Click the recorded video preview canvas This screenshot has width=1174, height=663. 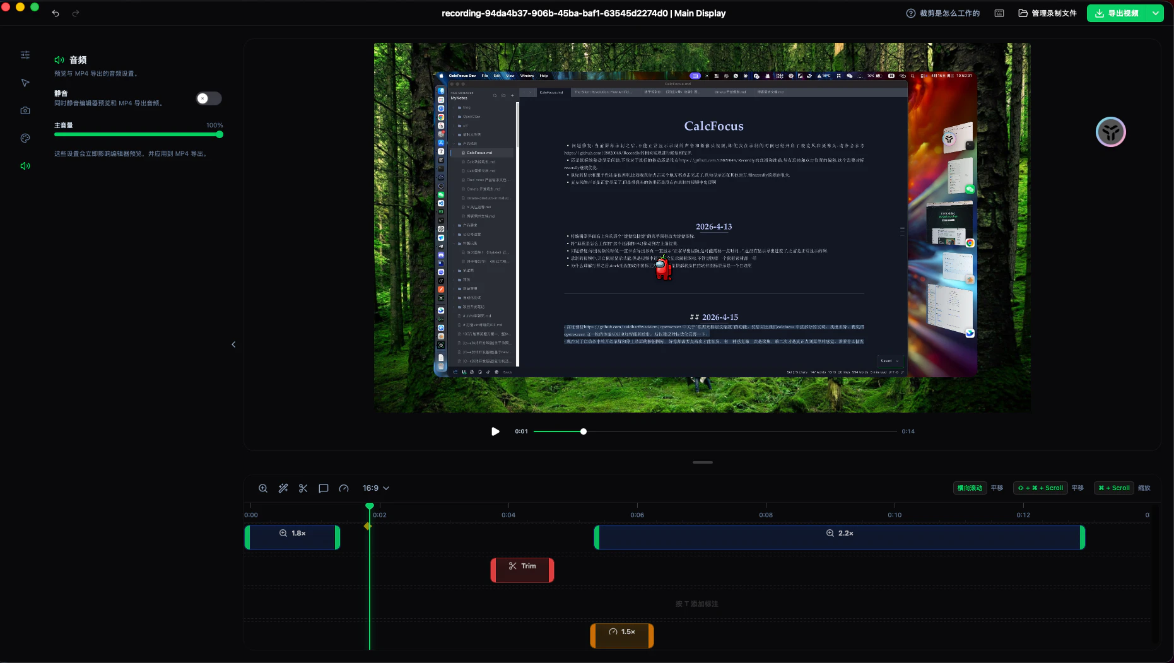(702, 228)
